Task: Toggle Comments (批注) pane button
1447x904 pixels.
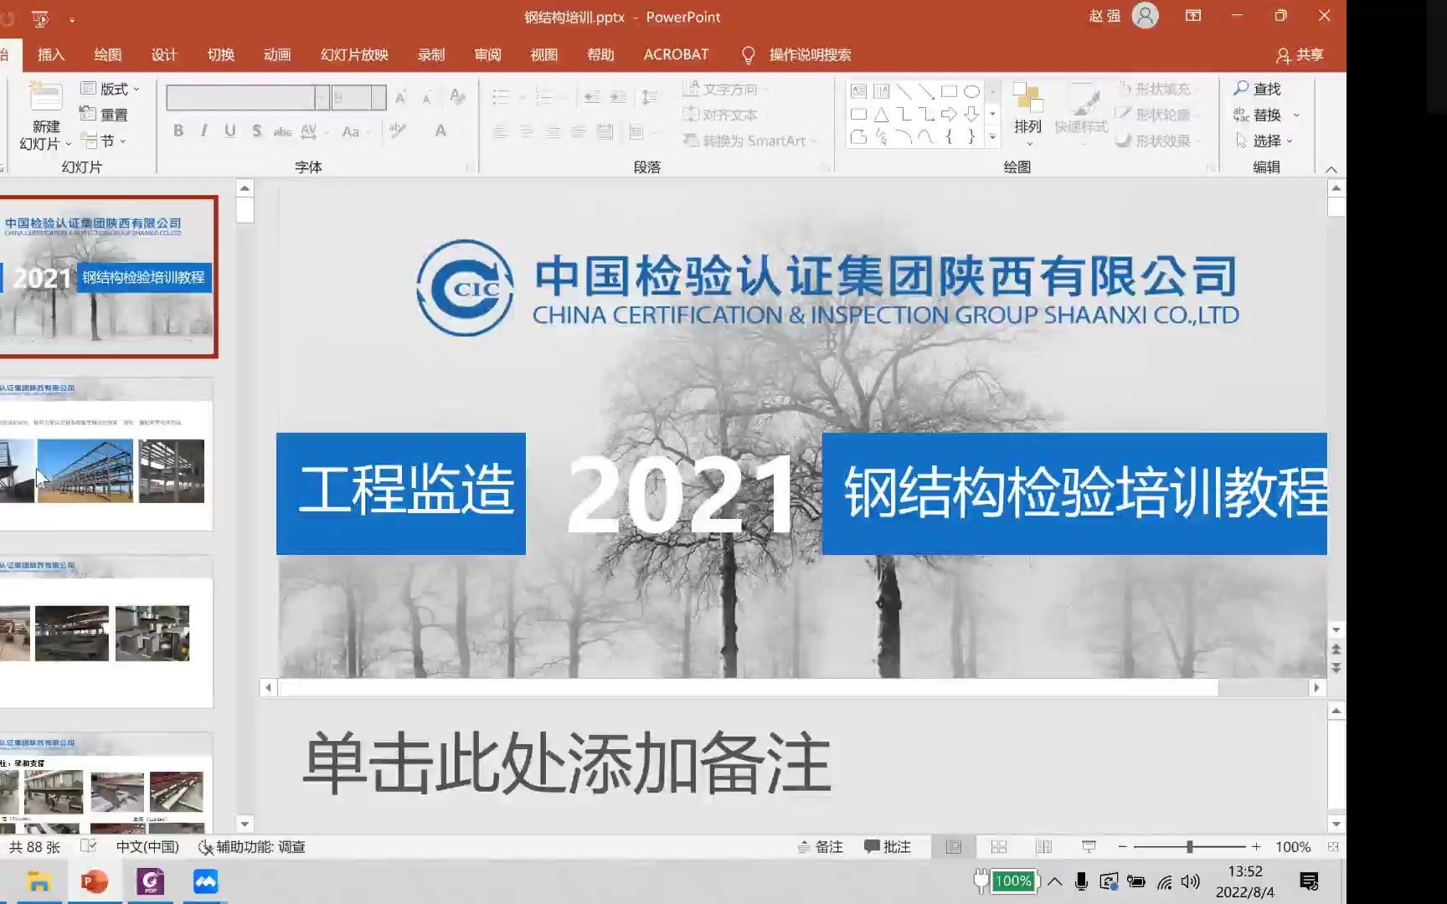Action: tap(887, 847)
